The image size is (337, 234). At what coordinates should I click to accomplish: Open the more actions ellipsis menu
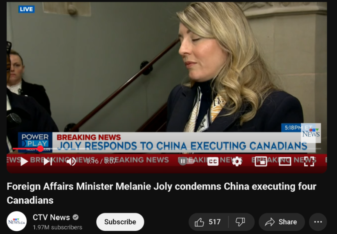point(318,222)
